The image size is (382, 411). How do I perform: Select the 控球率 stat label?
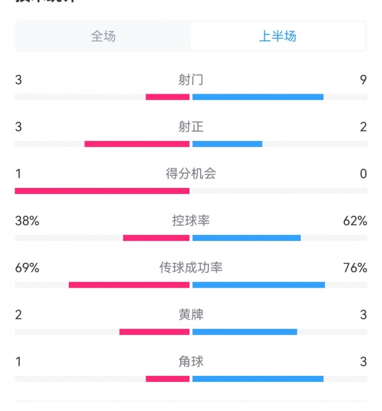pos(191,221)
